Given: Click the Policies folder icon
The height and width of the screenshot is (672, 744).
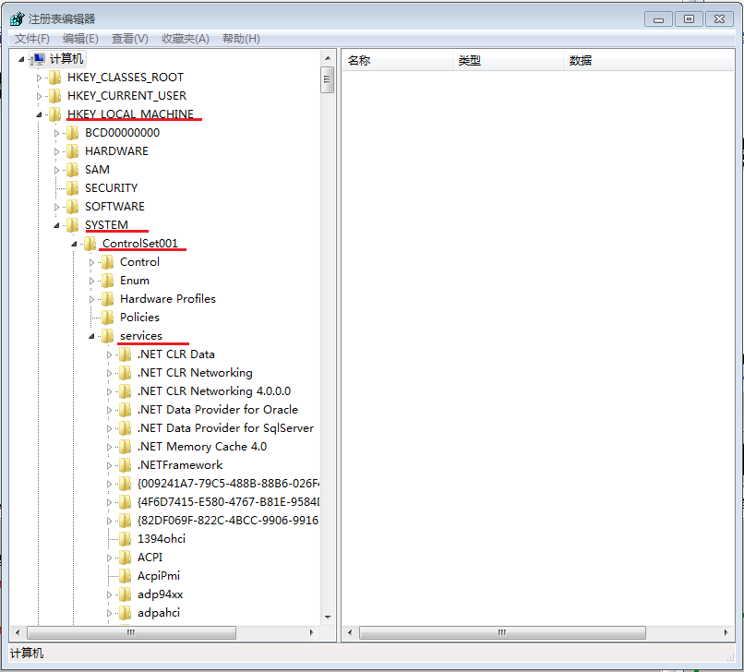Looking at the screenshot, I should click(x=108, y=318).
